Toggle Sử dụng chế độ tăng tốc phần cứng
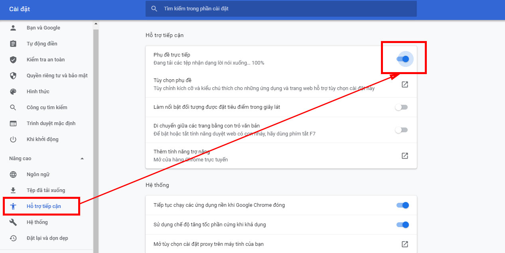This screenshot has width=505, height=253. click(403, 225)
